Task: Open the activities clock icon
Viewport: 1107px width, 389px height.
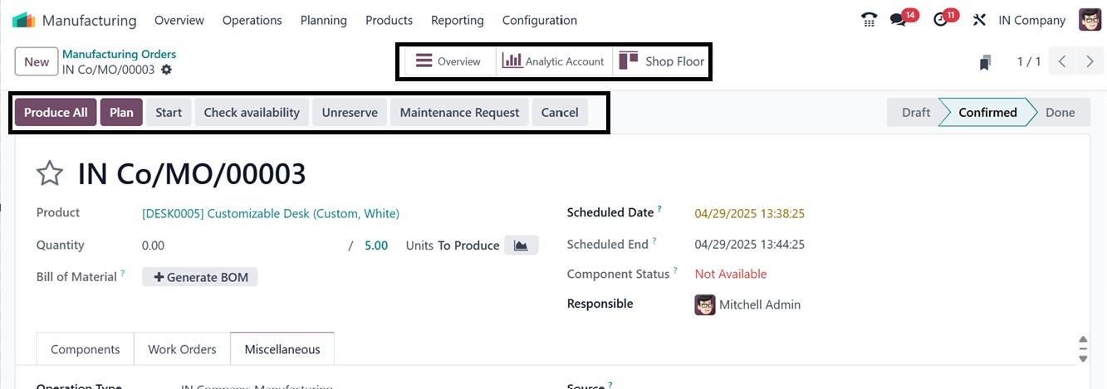Action: coord(941,20)
